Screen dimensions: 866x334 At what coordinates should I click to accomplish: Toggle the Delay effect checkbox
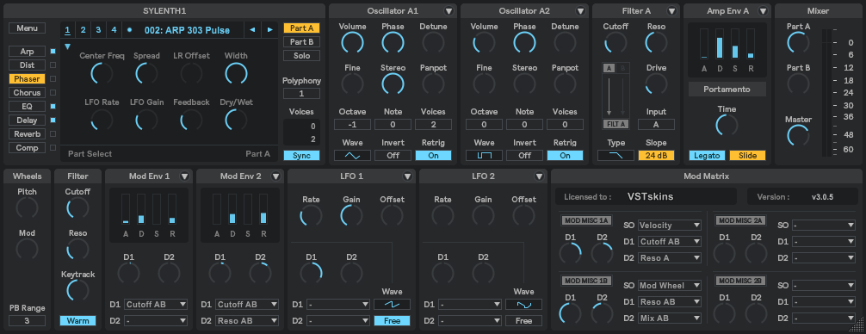tap(53, 120)
